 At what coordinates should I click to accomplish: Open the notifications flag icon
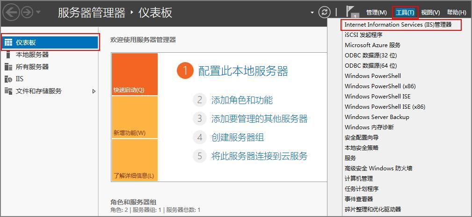pyautogui.click(x=351, y=12)
